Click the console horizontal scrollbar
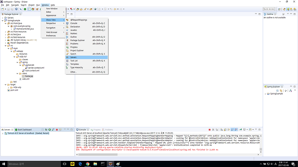 (x=98, y=155)
